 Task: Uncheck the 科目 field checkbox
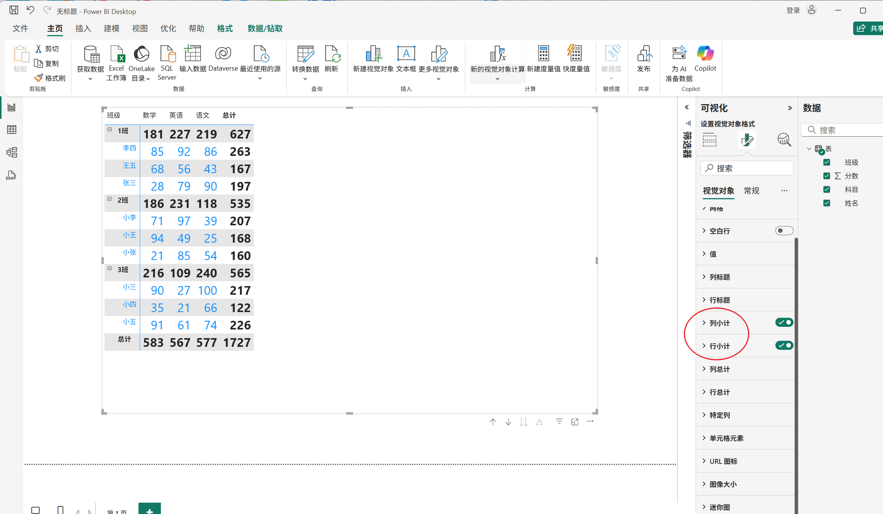pos(827,189)
